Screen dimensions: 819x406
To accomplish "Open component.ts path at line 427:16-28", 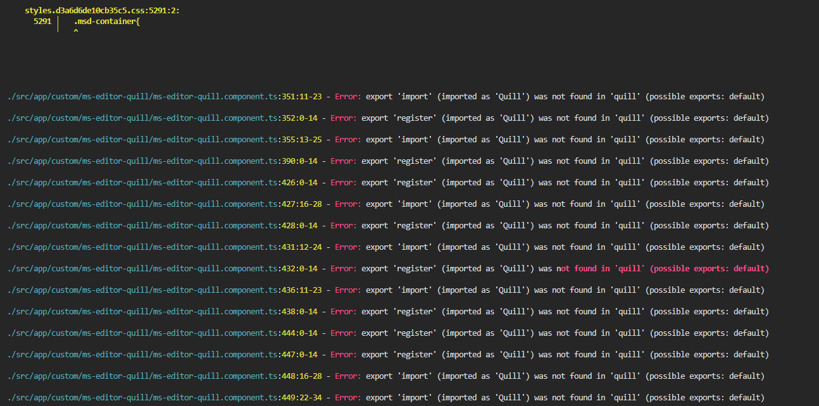I will (165, 204).
